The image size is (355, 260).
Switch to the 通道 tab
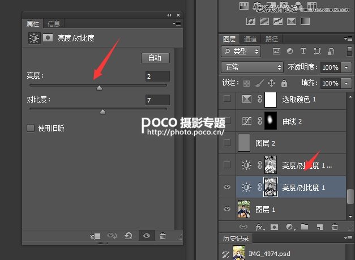pos(250,39)
